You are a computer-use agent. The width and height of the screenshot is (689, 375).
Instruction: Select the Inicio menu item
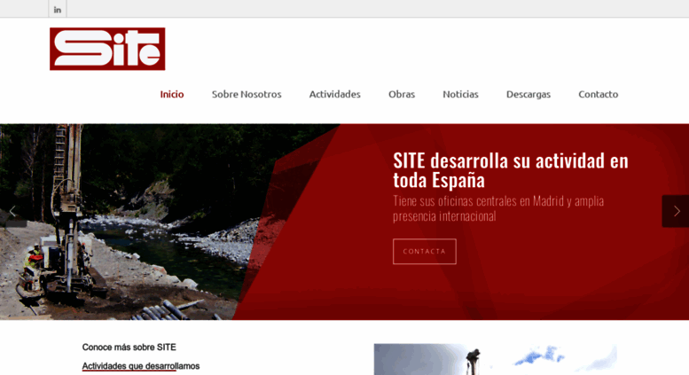pyautogui.click(x=172, y=94)
